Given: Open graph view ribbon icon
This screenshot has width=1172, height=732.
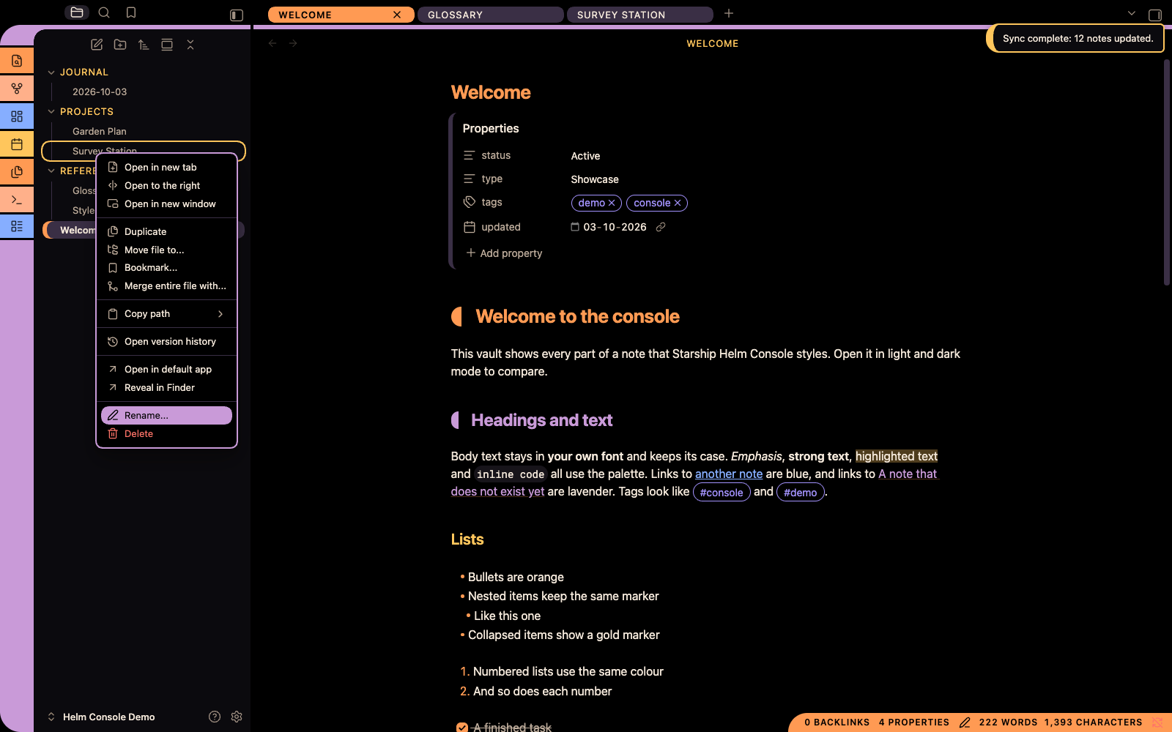Looking at the screenshot, I should 17,89.
